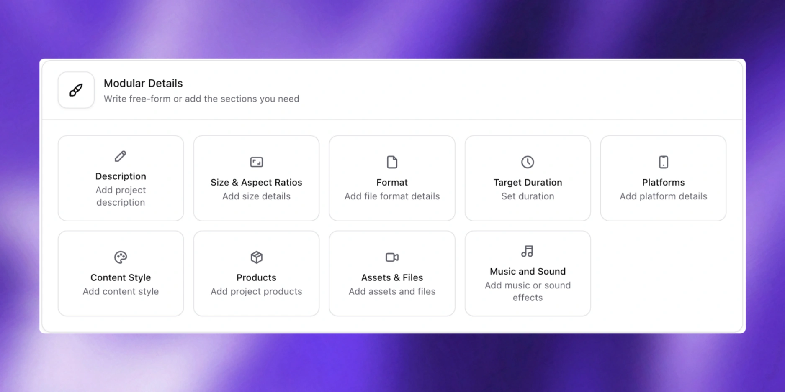Click the box icon above Products
Image resolution: width=785 pixels, height=392 pixels.
(256, 257)
